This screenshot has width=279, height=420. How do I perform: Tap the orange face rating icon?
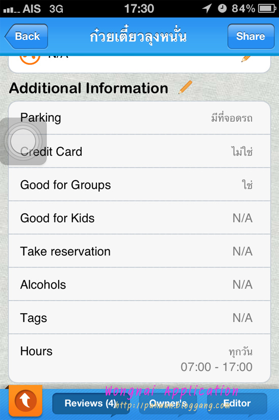tap(30, 60)
